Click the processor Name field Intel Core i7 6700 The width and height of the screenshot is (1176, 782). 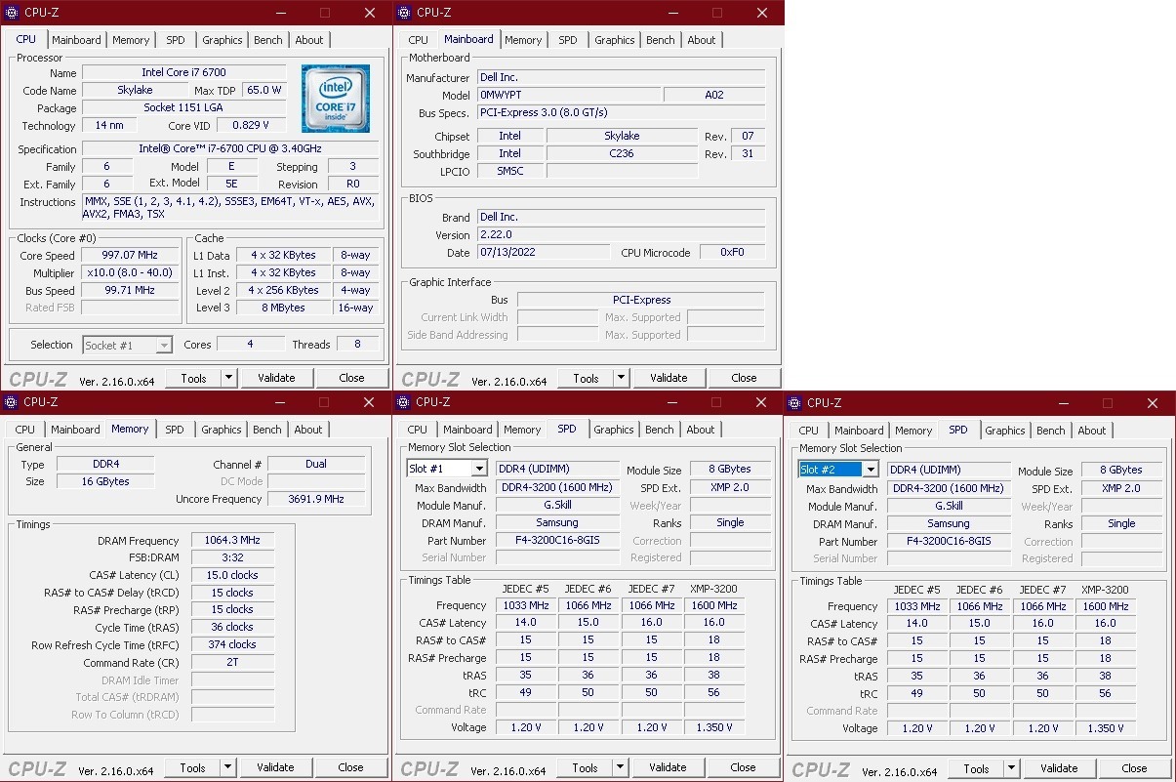click(184, 73)
